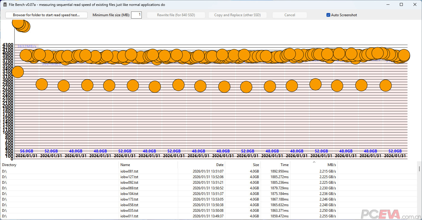422x220 pixels.
Task: Maximize the File Bench window
Action: (x=401, y=5)
